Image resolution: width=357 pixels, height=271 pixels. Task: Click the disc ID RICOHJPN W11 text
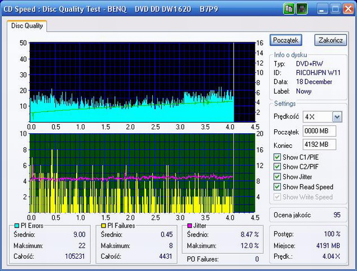(x=318, y=73)
